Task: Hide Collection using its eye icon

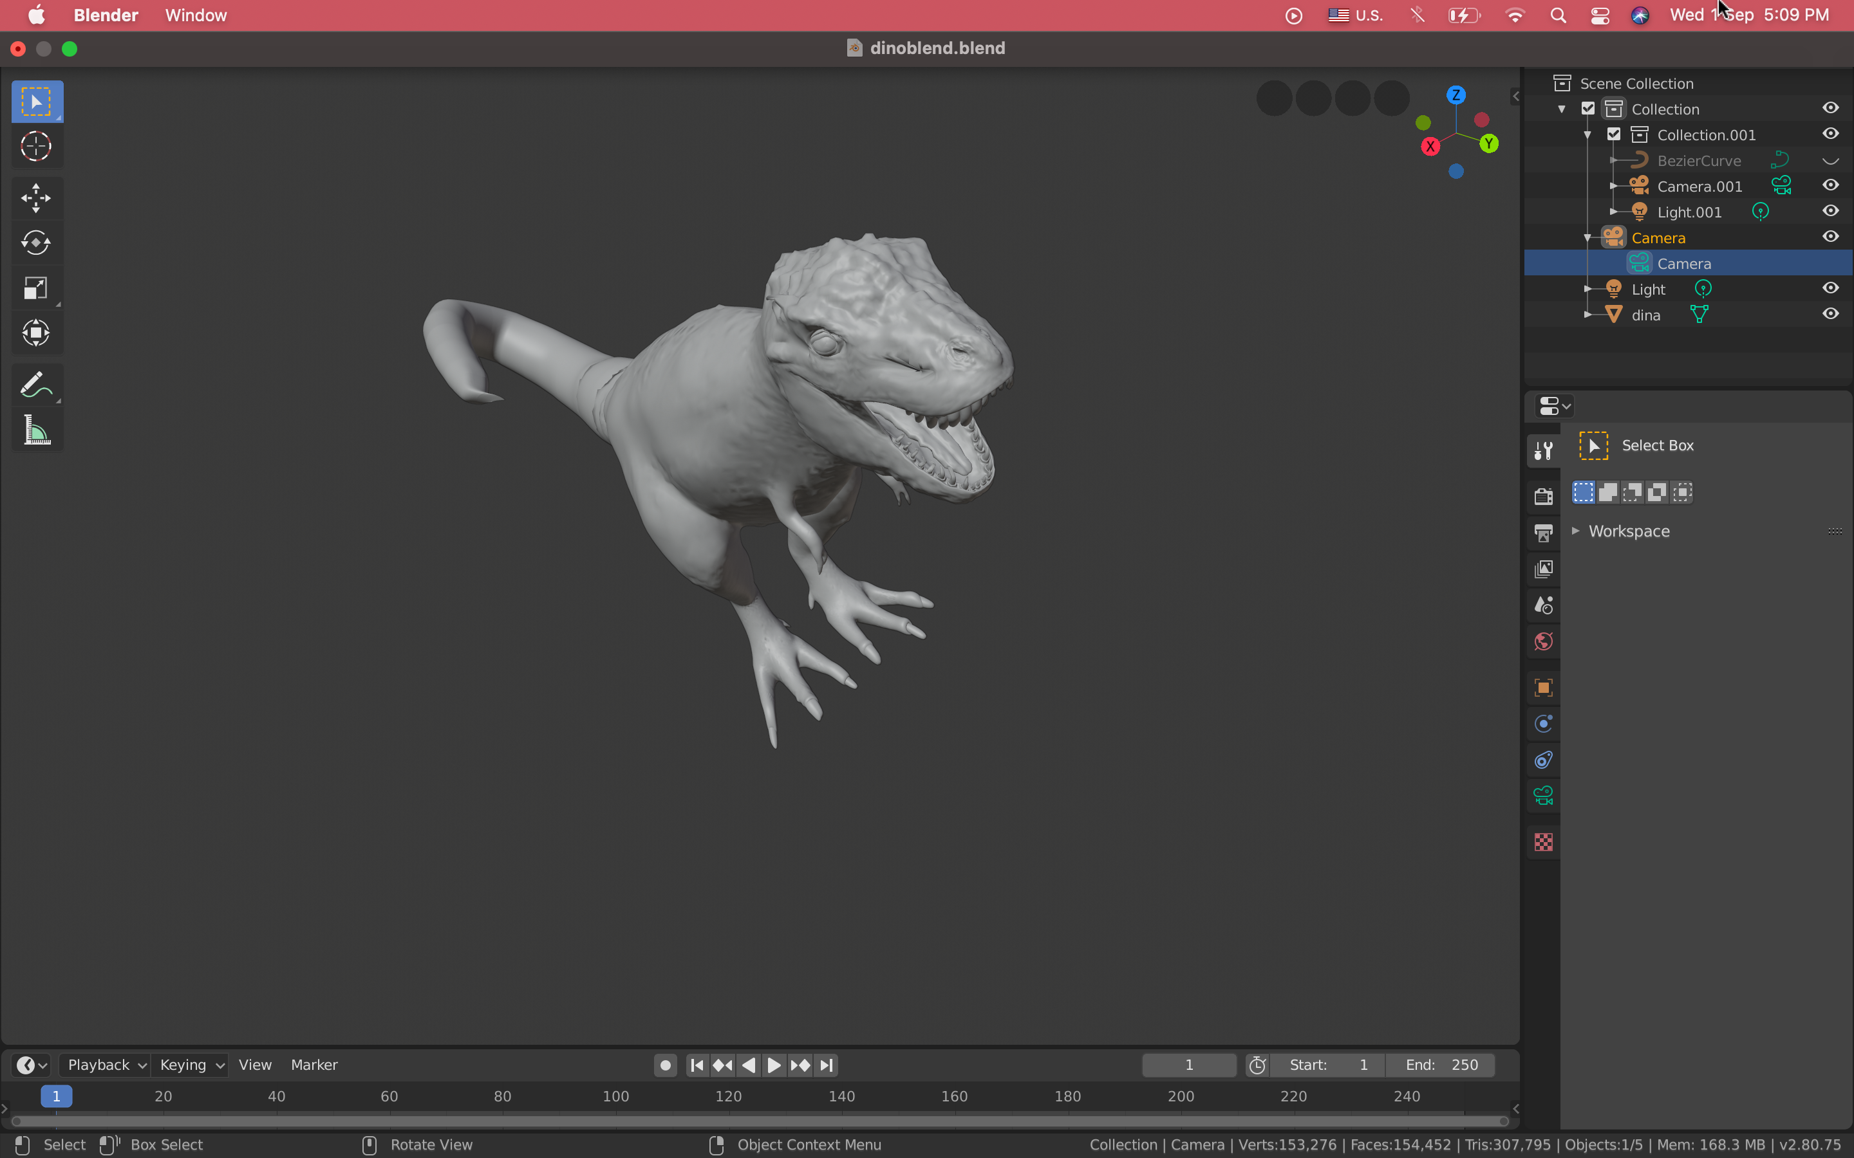Action: tap(1830, 108)
